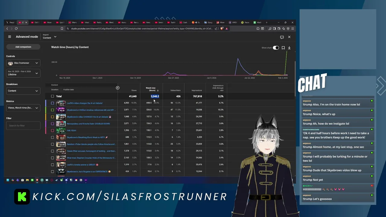Open the Steam taskbar icon

[x=56, y=180]
